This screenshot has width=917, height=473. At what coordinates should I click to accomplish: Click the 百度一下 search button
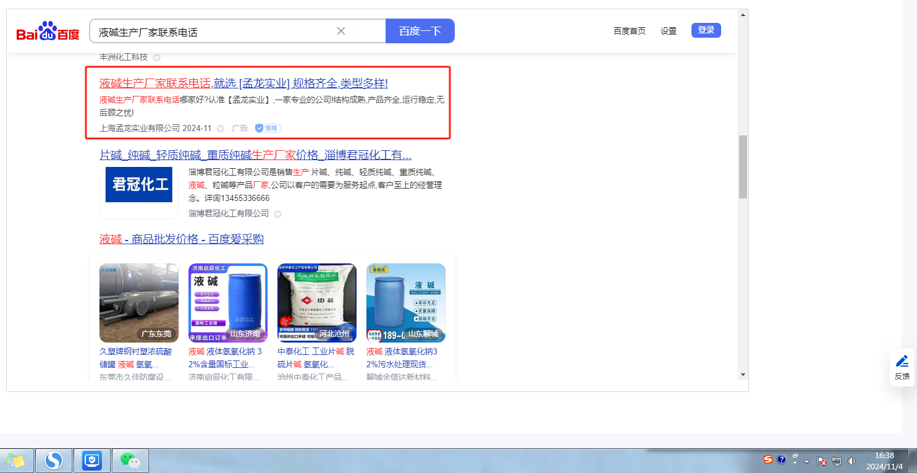coord(420,31)
